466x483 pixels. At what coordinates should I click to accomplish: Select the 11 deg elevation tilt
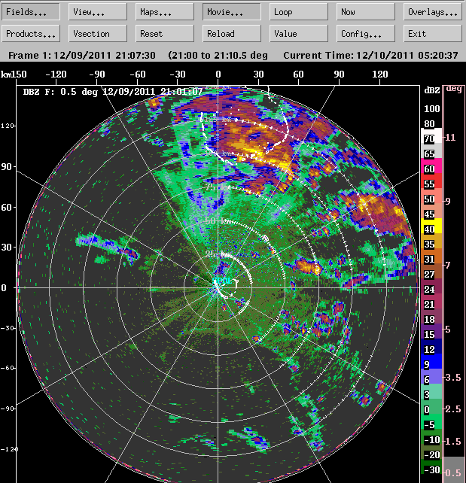[451, 138]
